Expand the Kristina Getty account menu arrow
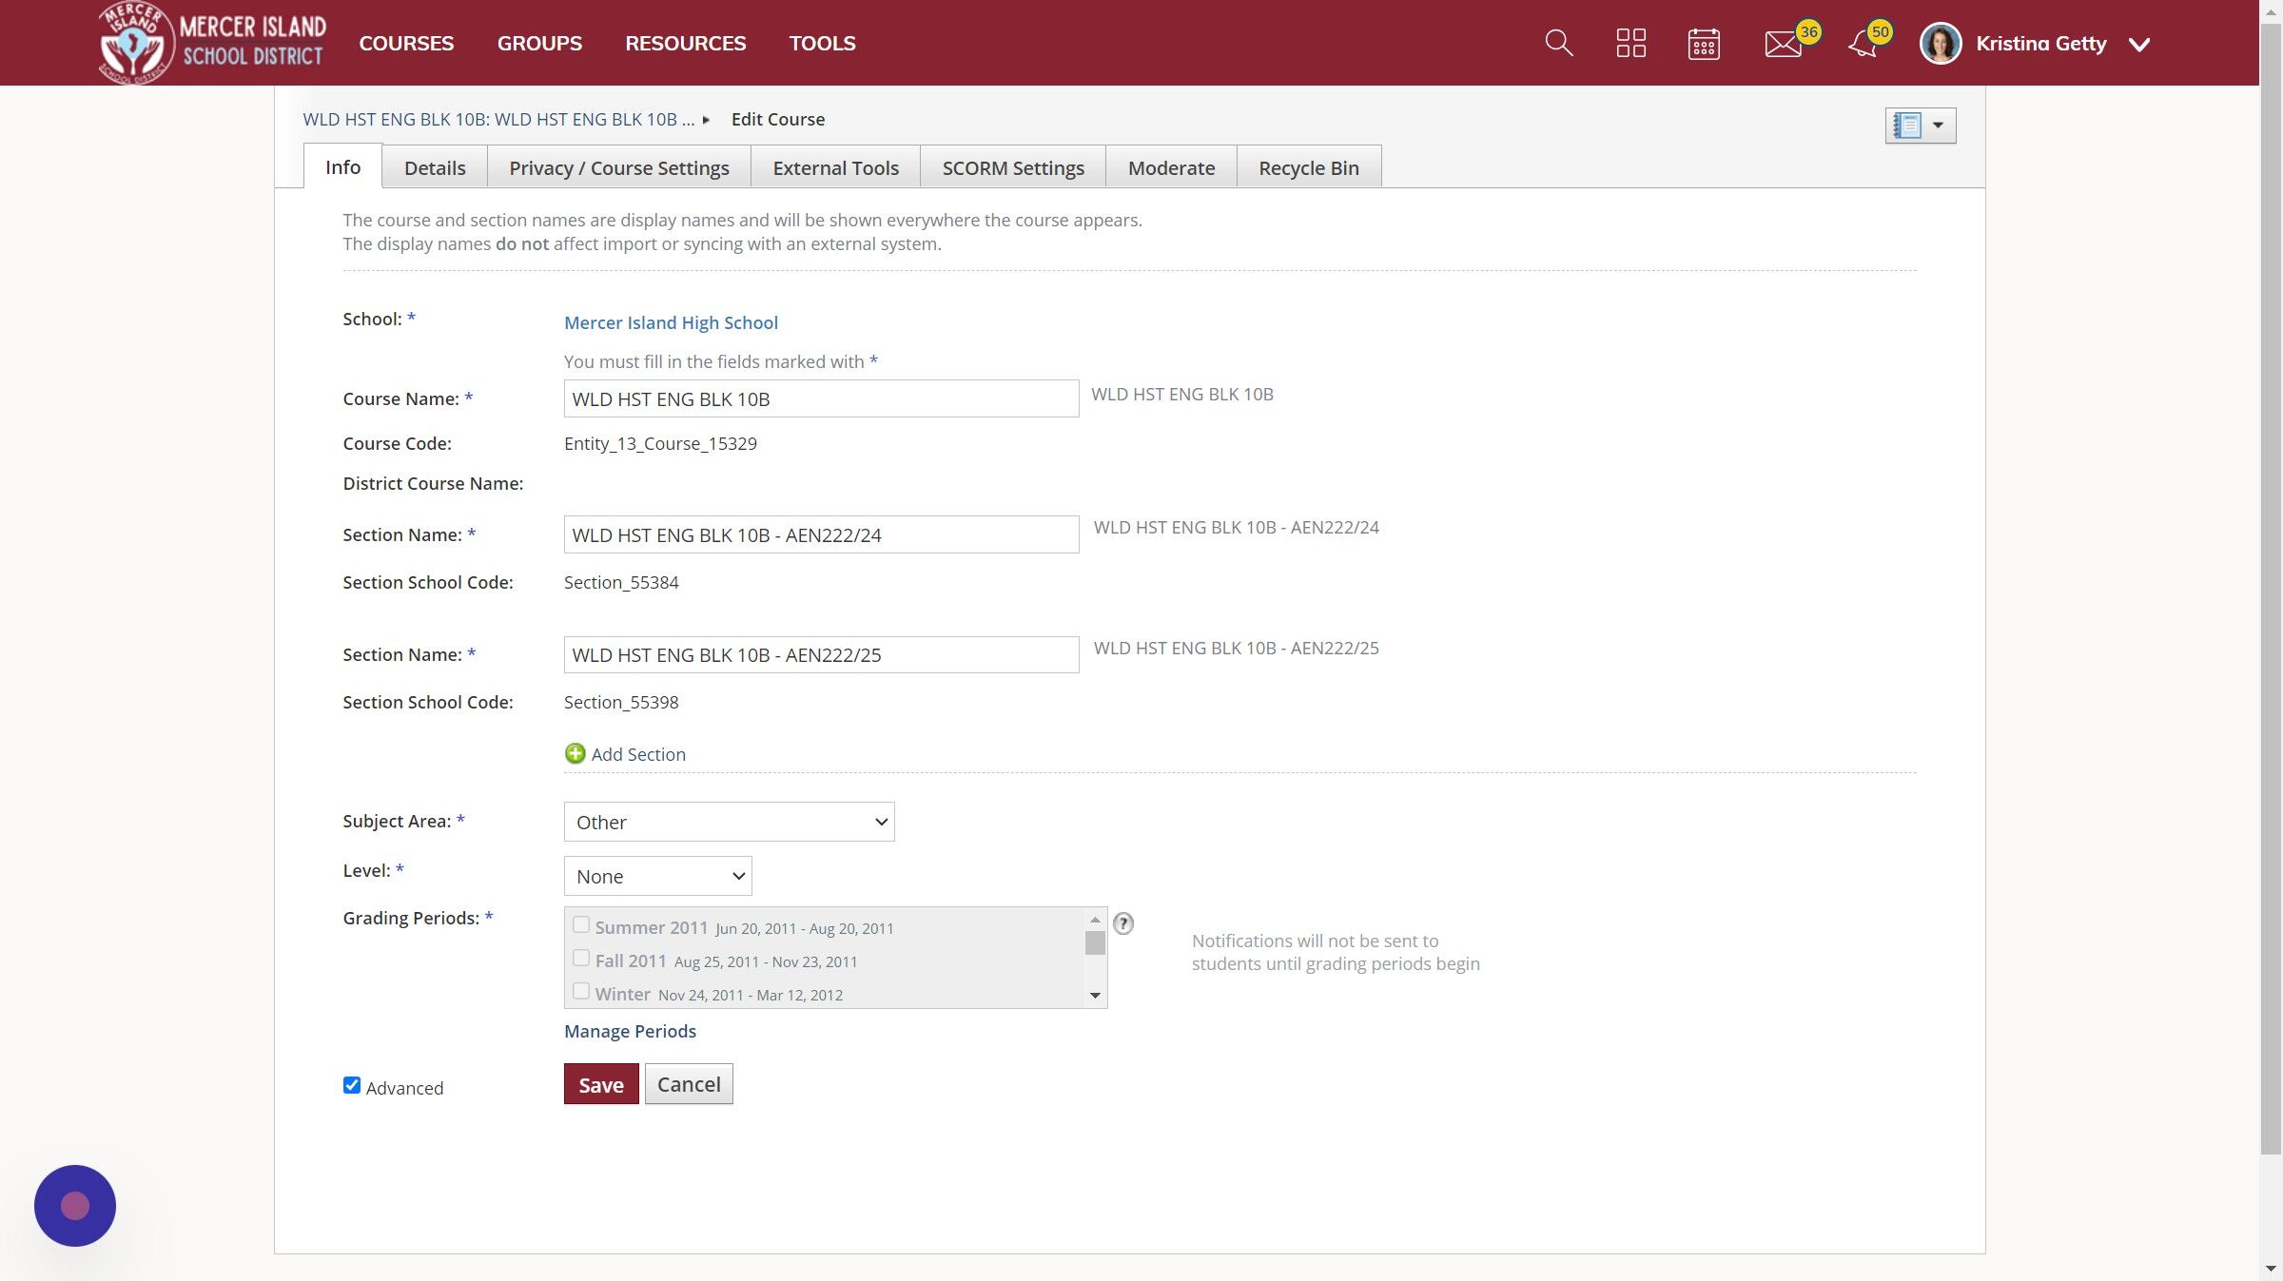The height and width of the screenshot is (1281, 2283). click(2139, 45)
